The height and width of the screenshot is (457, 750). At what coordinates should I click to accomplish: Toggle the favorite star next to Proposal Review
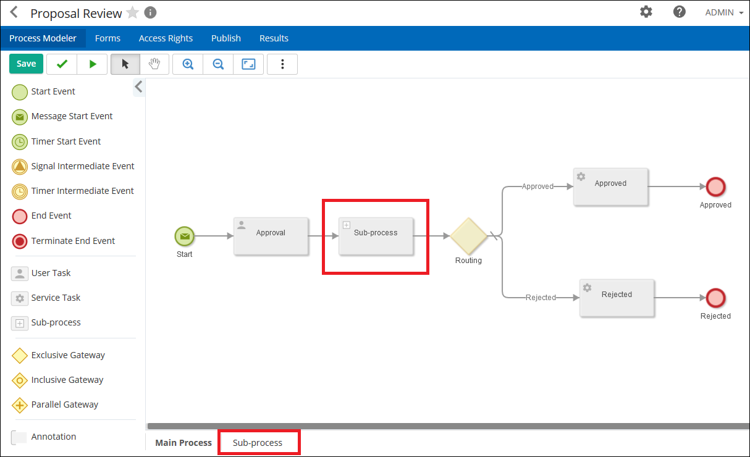(132, 12)
